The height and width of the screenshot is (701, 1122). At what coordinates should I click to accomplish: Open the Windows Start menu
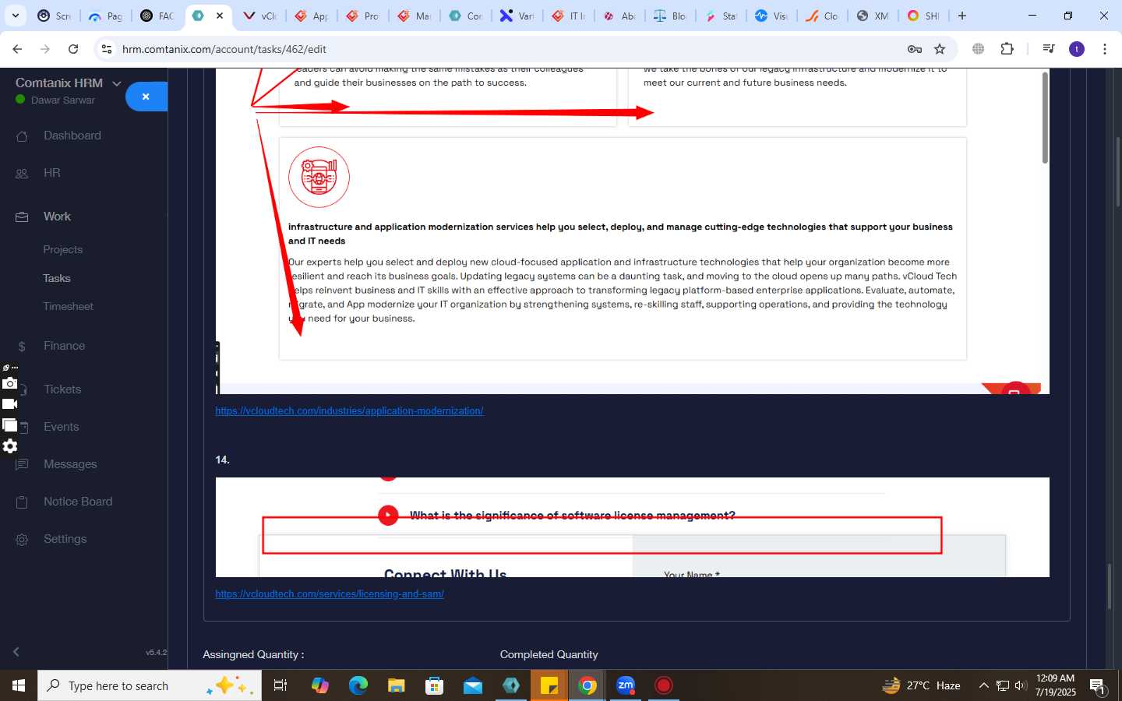pos(19,685)
